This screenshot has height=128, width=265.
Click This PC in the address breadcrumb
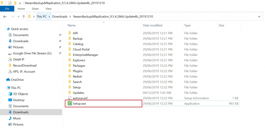(42, 17)
